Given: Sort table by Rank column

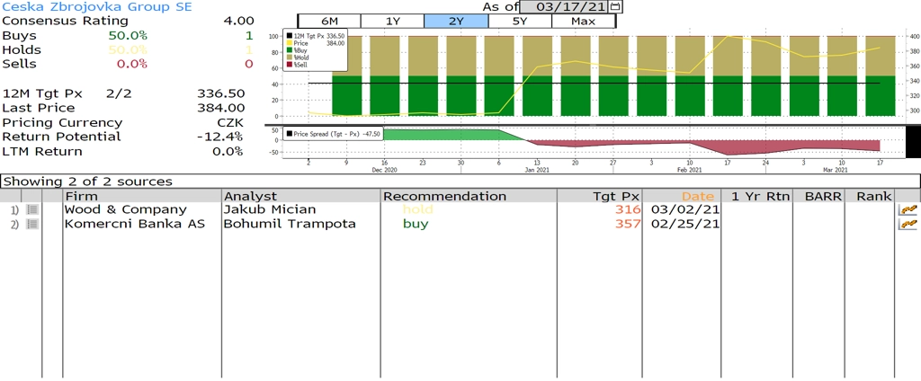Looking at the screenshot, I should pyautogui.click(x=870, y=196).
